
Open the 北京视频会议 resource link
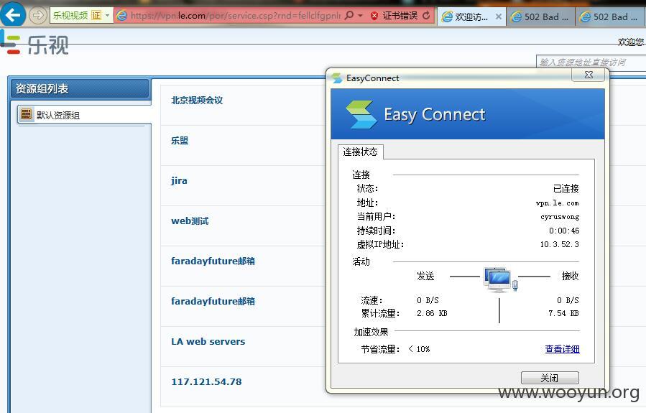click(197, 100)
